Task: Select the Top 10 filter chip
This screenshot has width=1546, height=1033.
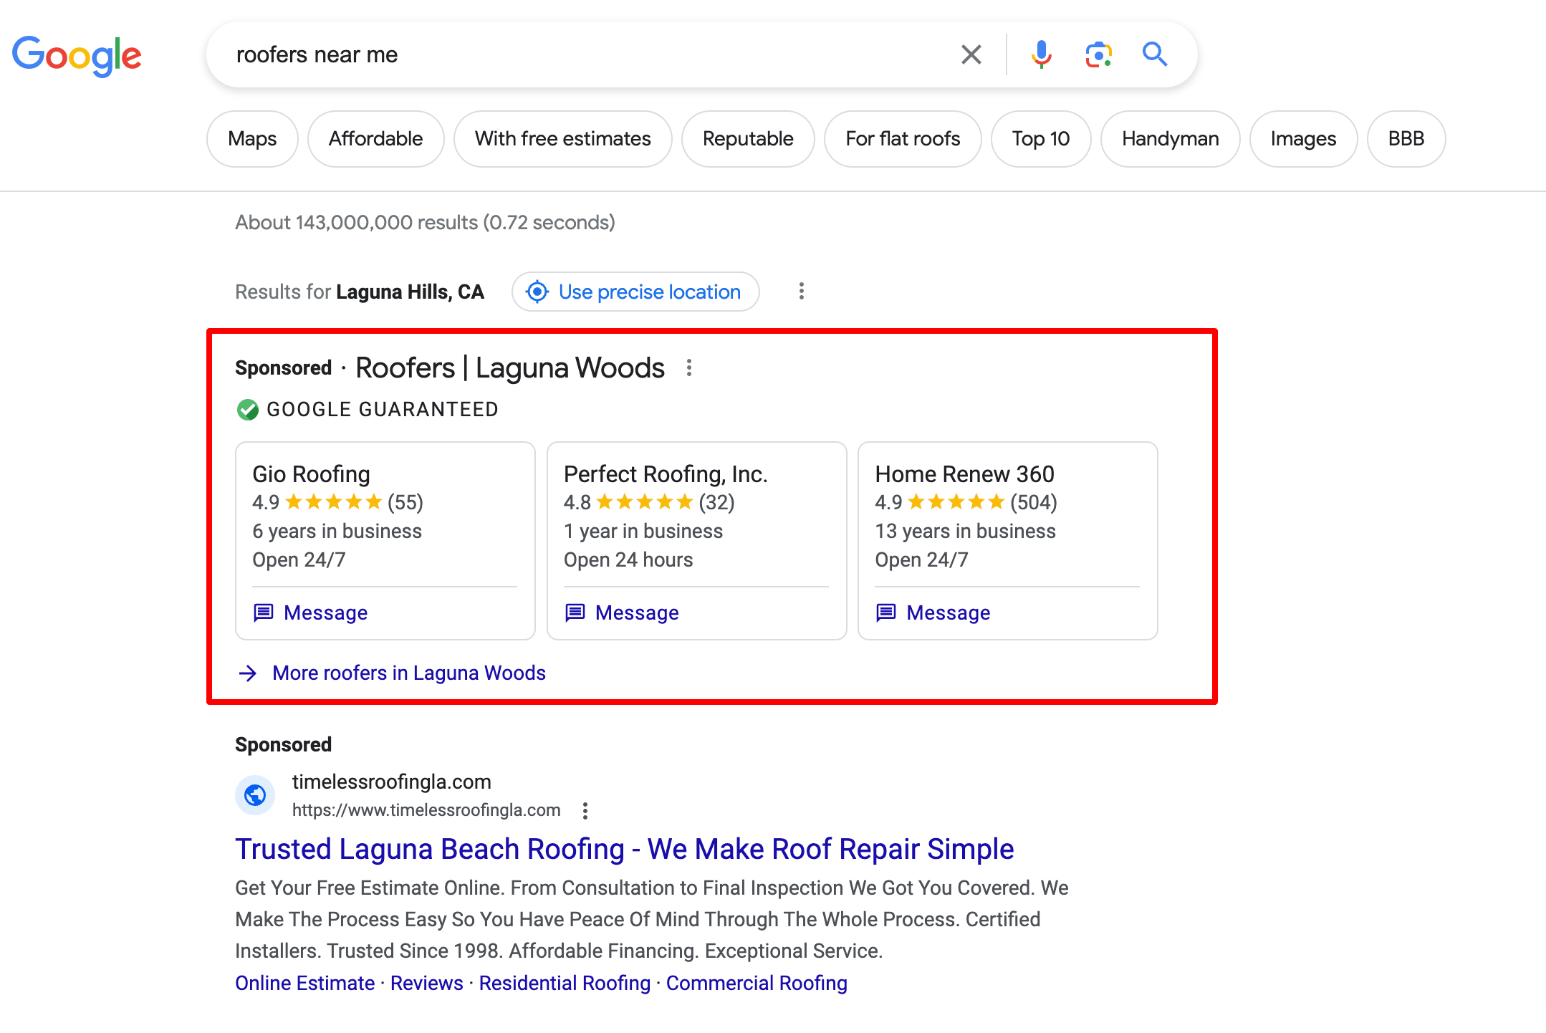Action: pos(1041,138)
